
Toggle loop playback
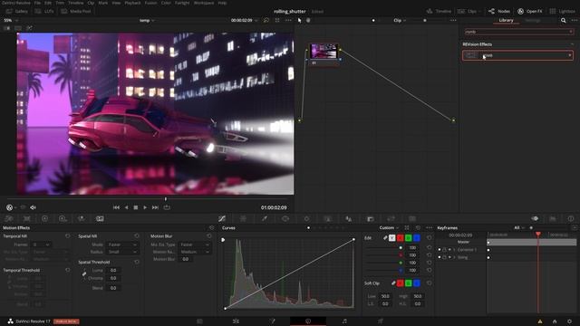point(167,207)
